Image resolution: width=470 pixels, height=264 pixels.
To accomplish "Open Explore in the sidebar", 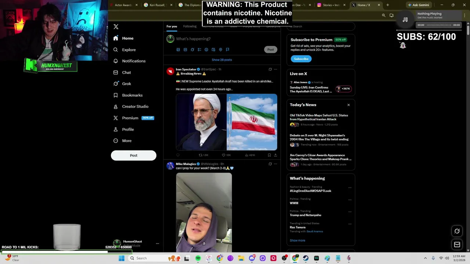I will point(125,49).
